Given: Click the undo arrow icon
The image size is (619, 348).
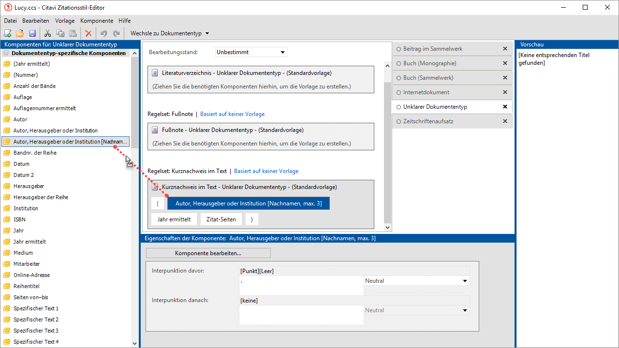Looking at the screenshot, I should [x=103, y=33].
